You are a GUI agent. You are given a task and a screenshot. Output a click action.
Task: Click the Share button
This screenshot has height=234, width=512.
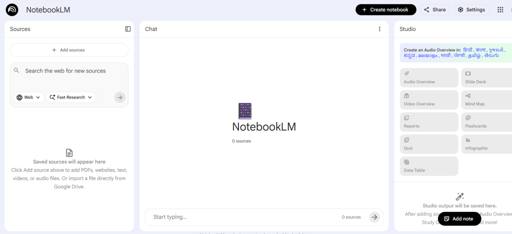click(x=435, y=10)
